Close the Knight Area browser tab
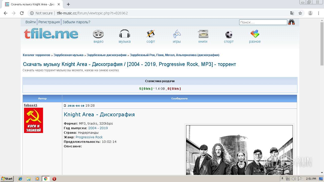324x182 pixels. coord(59,4)
